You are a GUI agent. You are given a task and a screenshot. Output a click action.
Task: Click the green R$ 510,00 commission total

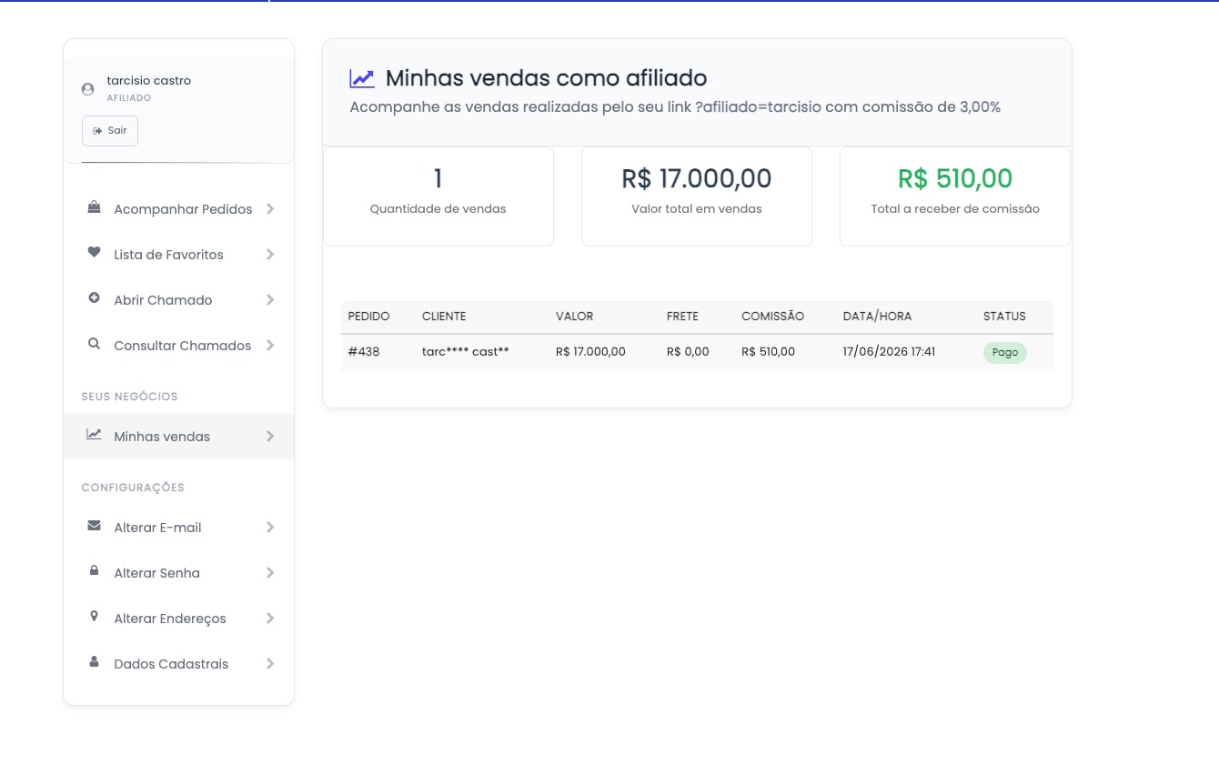[x=955, y=178]
